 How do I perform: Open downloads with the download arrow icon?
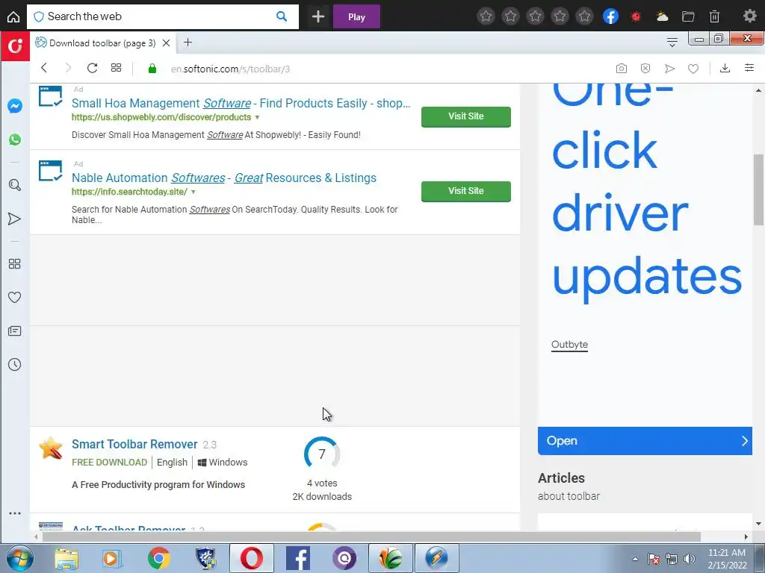(x=725, y=68)
